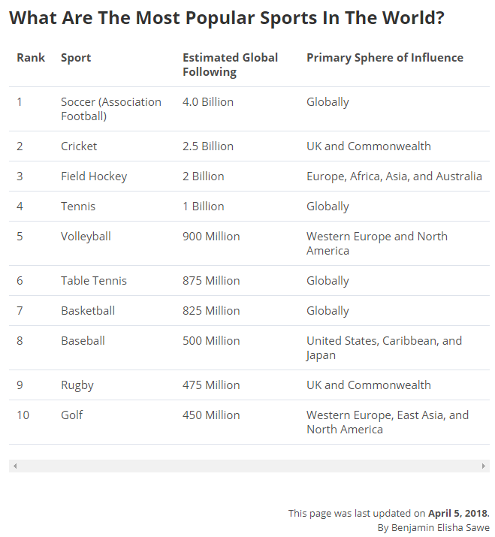
Task: Click the Rank column header
Action: [x=31, y=57]
